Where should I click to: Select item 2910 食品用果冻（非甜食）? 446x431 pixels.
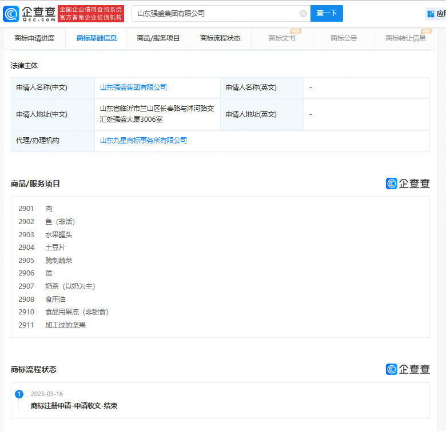(x=63, y=312)
